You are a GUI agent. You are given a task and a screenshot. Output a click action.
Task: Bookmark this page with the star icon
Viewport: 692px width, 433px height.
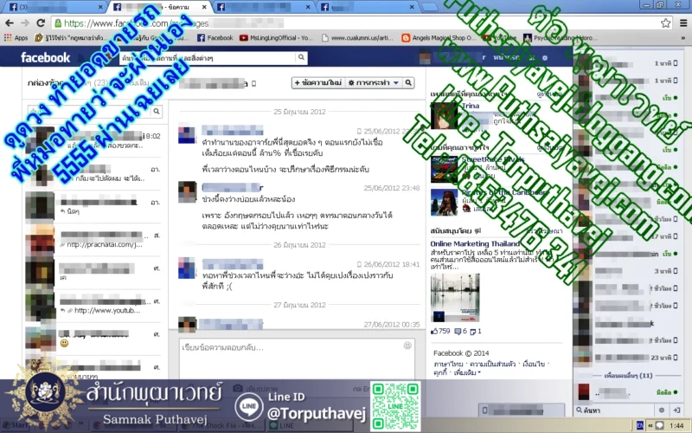665,23
